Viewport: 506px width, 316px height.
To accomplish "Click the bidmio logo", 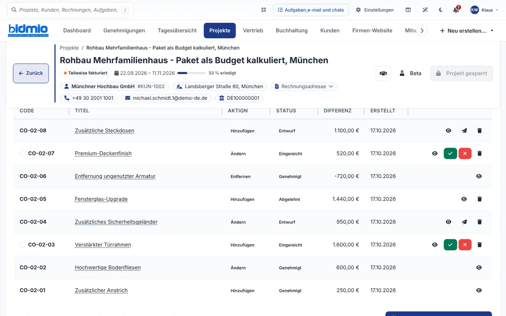I will pyautogui.click(x=29, y=30).
